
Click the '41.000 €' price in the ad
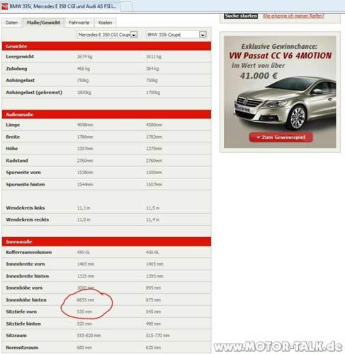tap(259, 76)
